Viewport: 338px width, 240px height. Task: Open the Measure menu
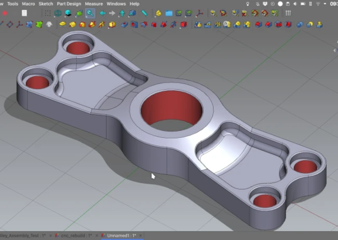pos(94,4)
